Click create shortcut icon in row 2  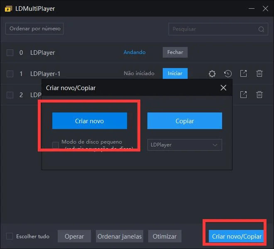click(243, 95)
